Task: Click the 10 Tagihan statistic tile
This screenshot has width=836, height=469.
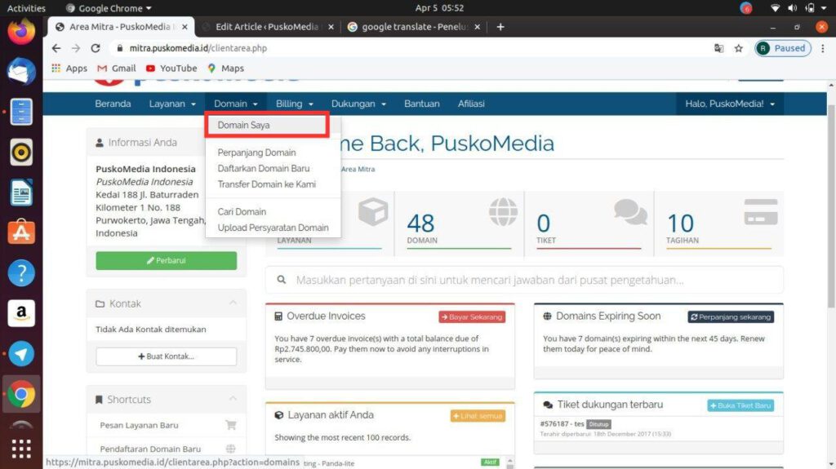Action: pos(718,223)
